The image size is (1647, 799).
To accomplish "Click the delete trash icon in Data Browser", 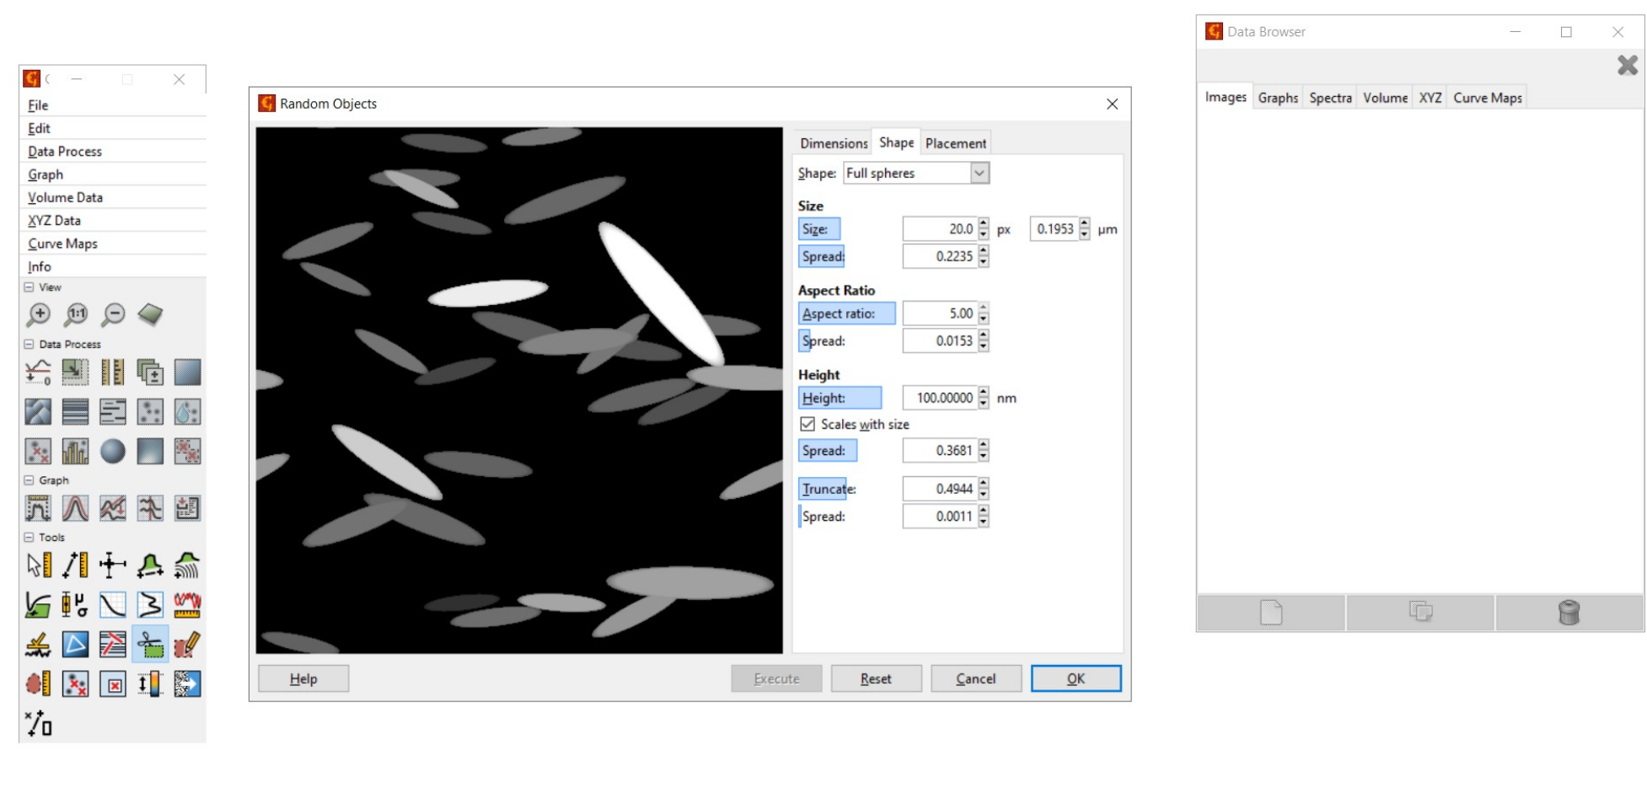I will click(x=1569, y=612).
